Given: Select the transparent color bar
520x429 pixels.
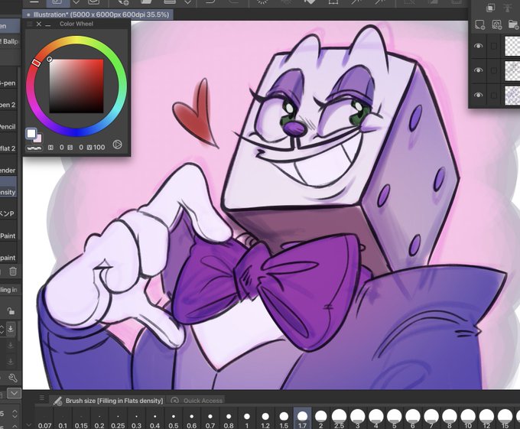Looking at the screenshot, I should tap(34, 148).
